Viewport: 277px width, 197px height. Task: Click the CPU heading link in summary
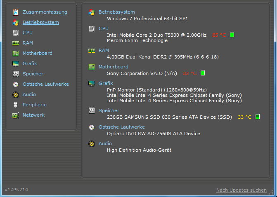pos(104,28)
